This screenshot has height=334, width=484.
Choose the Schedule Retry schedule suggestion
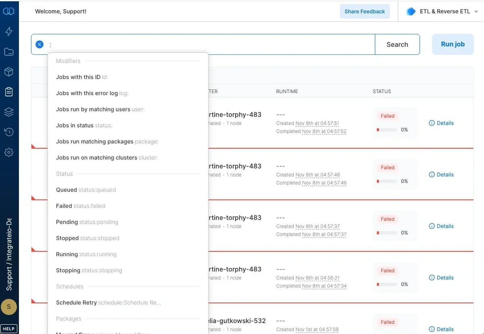coord(128,303)
